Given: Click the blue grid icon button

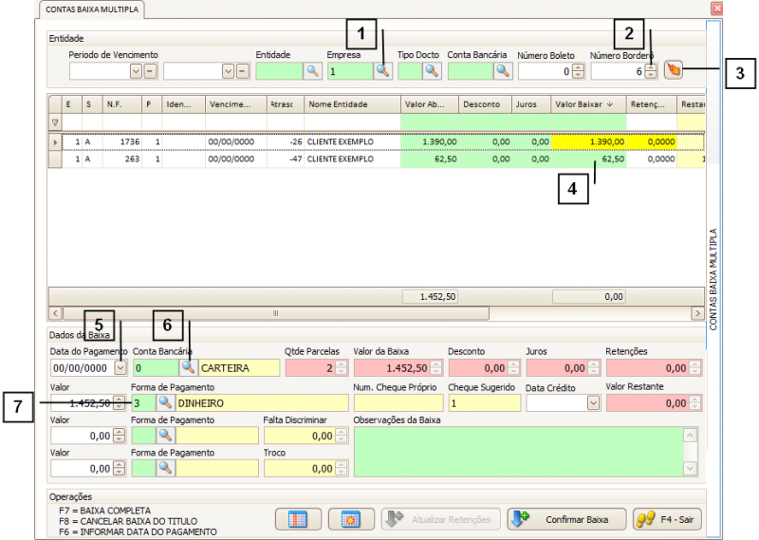Looking at the screenshot, I should coord(298,519).
